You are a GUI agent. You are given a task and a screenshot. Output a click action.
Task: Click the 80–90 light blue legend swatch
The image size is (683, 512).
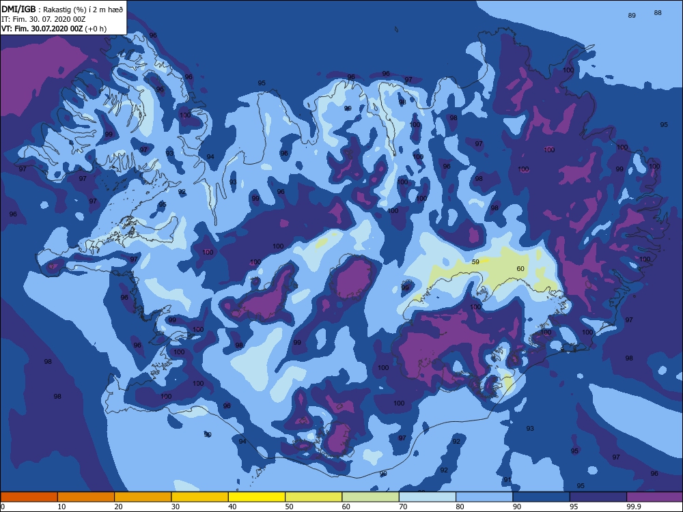pyautogui.click(x=484, y=497)
